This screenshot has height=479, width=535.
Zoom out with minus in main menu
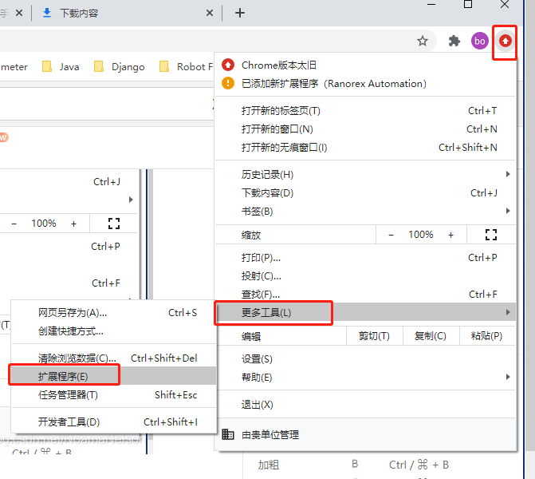point(391,235)
